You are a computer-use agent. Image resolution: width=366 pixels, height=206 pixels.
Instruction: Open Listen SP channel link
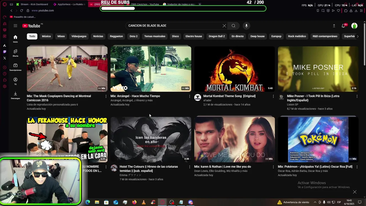pos(293,105)
